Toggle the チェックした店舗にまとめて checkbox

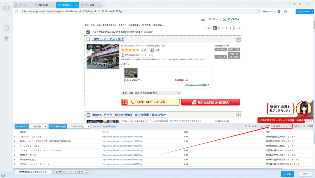coord(88,32)
